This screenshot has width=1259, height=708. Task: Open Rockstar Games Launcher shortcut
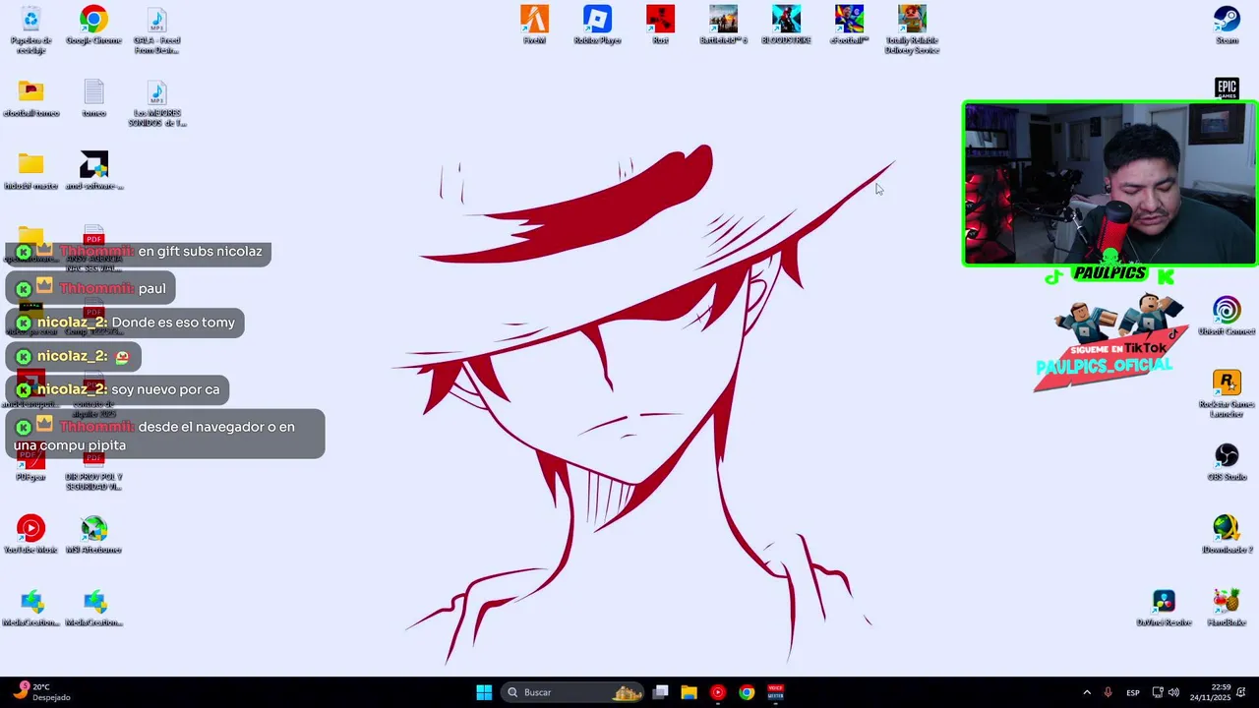1227,393
